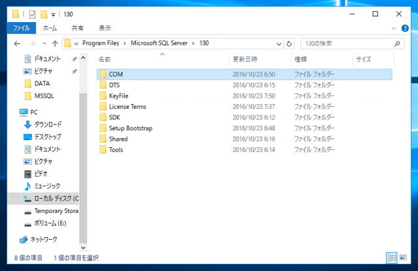The height and width of the screenshot is (271, 418).
Task: Open ネットワーク in the navigation pane
Action: point(44,239)
